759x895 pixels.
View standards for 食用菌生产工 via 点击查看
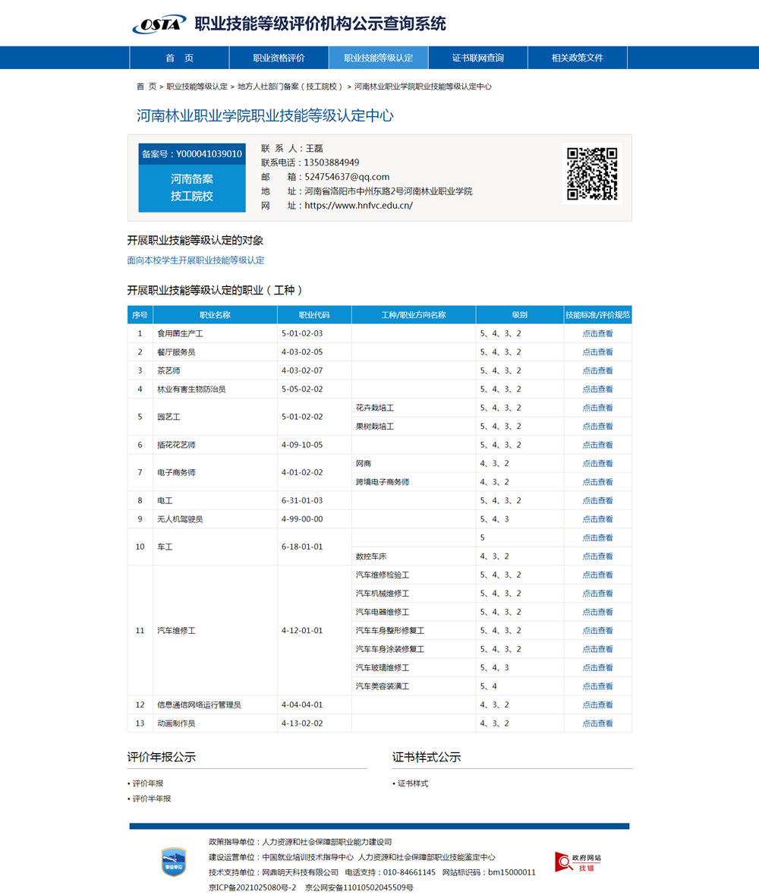click(597, 333)
